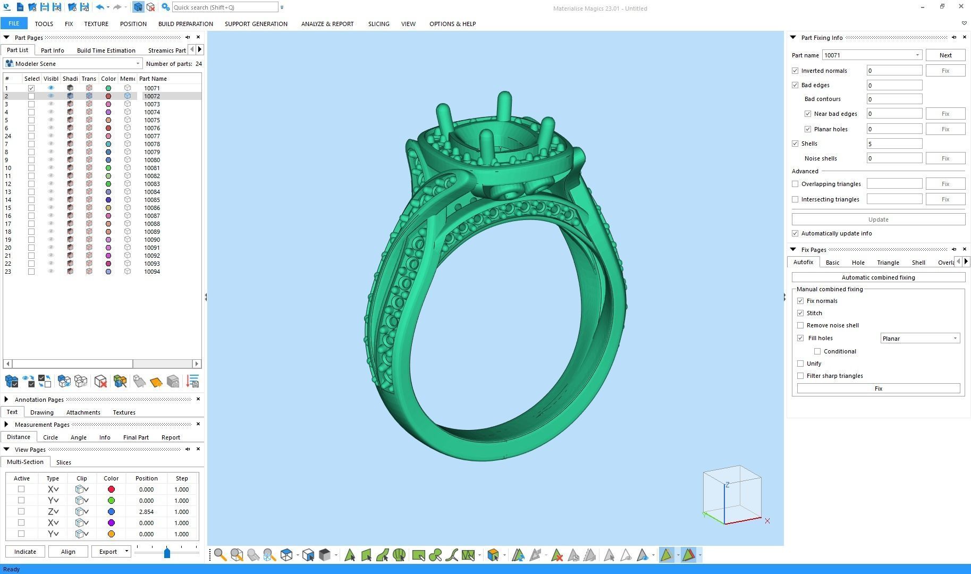Click the Next button beside part name
Viewport: 971px width, 574px height.
945,55
